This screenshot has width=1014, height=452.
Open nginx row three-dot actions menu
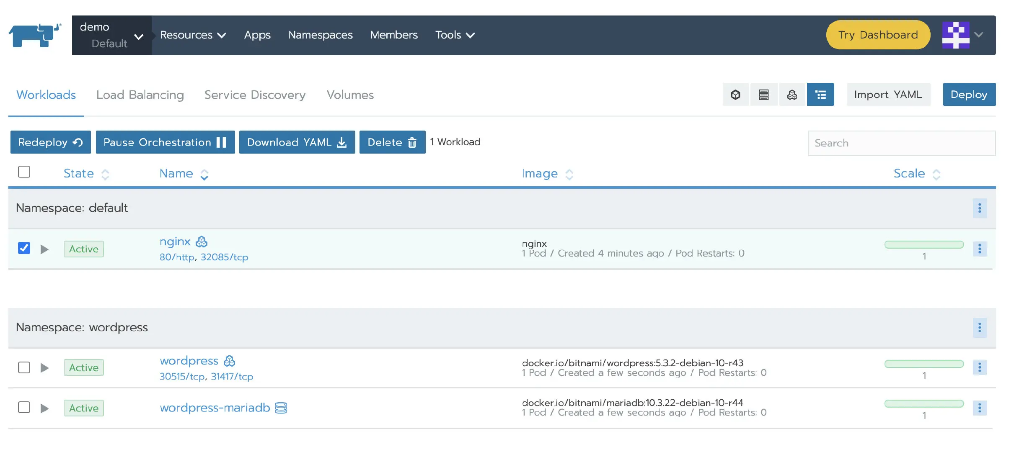[979, 249]
